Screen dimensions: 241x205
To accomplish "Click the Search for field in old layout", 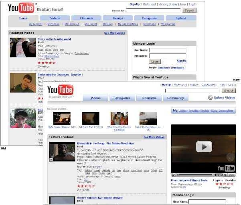I will 153,10.
